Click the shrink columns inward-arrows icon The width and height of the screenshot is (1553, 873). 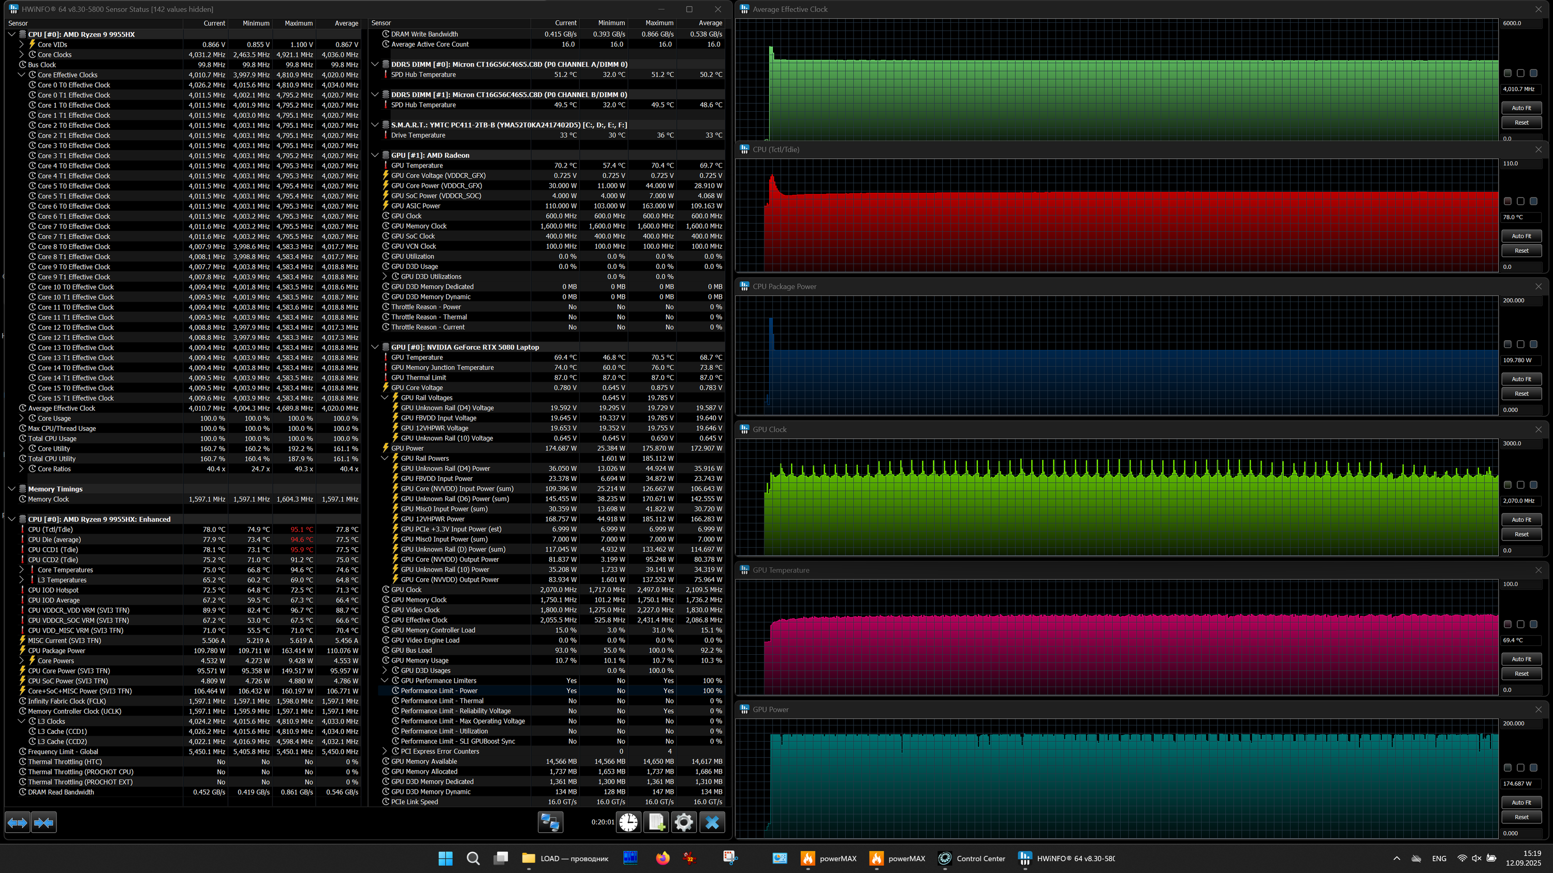[44, 822]
